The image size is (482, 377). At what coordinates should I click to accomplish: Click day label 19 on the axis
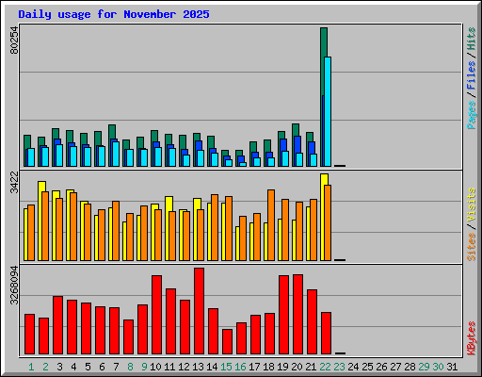282,367
